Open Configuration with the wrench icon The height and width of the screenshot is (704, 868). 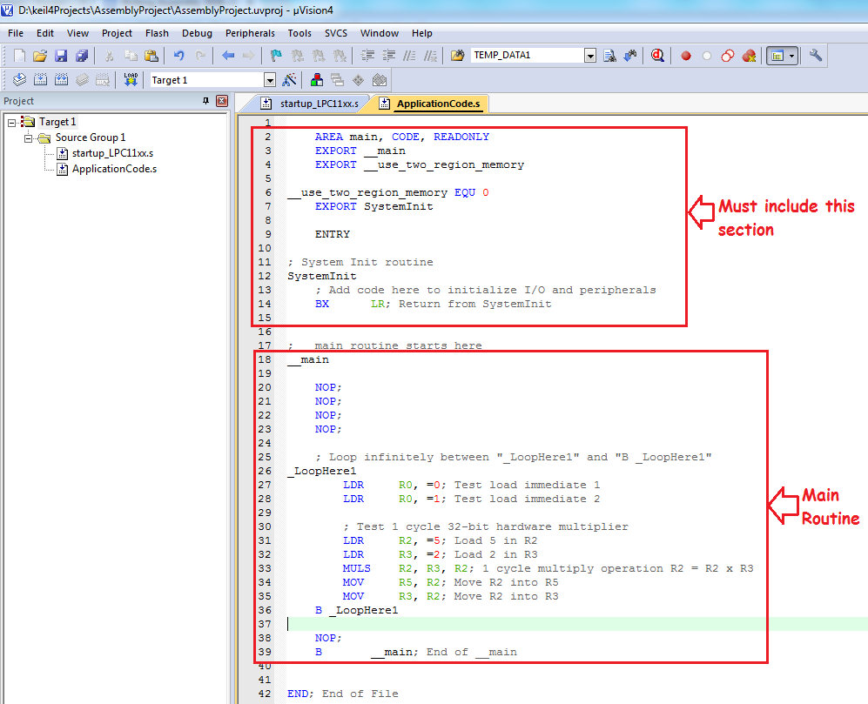tap(816, 56)
